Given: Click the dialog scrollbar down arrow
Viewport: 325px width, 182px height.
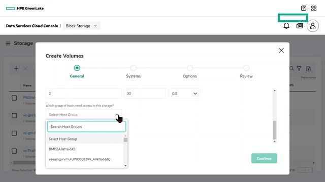Looking at the screenshot, I should [275, 142].
